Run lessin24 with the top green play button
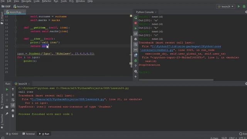This screenshot has height=139, width=247. (x=239, y=7)
